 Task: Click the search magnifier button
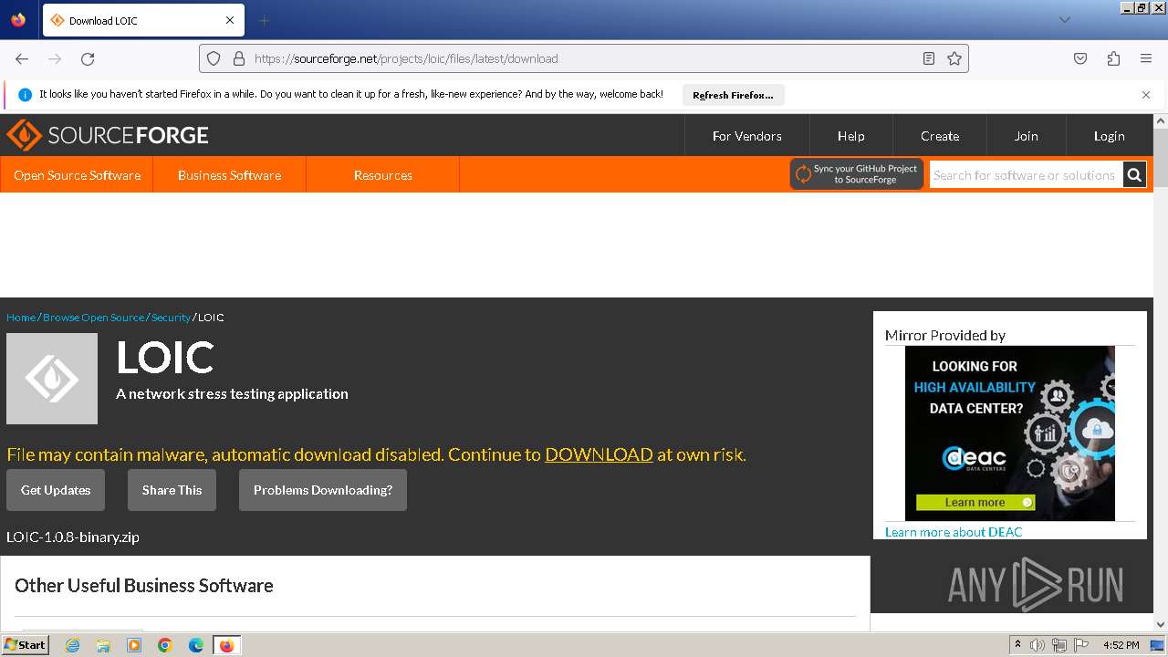pos(1134,175)
